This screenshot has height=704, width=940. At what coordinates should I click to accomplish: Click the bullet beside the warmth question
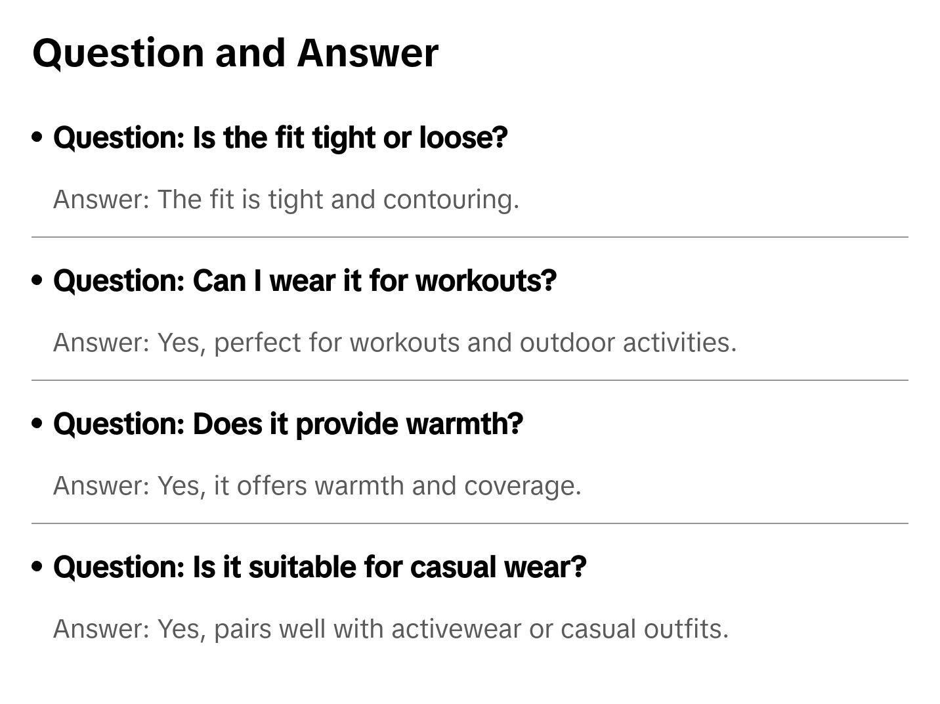point(37,424)
